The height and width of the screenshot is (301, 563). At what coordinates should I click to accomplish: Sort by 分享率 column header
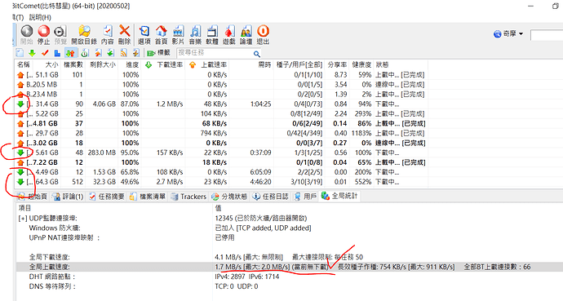point(337,64)
